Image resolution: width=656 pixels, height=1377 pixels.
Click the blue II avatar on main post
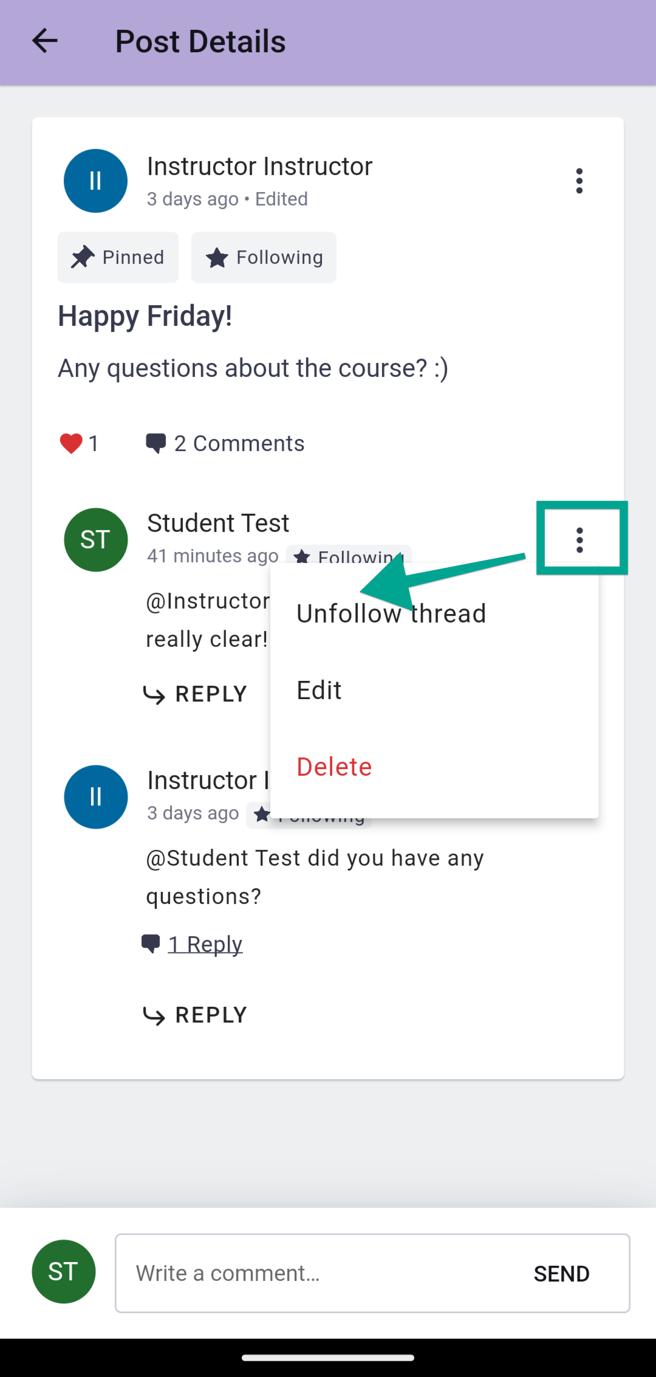coord(95,181)
